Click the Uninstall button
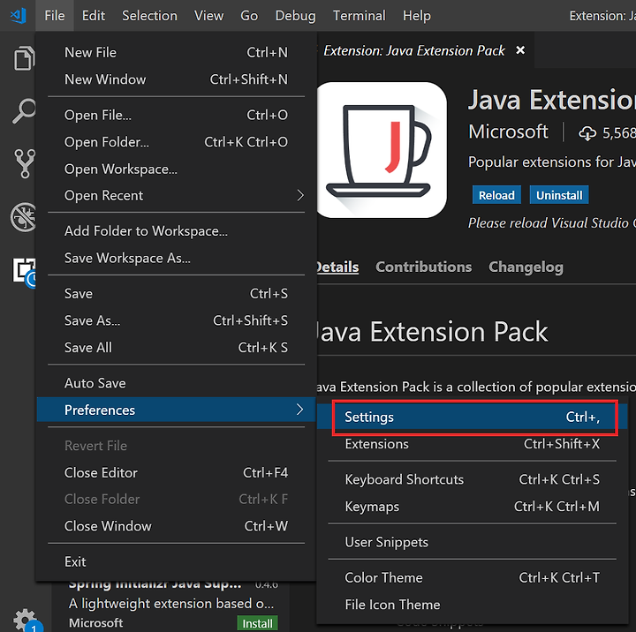The height and width of the screenshot is (632, 636). [x=559, y=195]
